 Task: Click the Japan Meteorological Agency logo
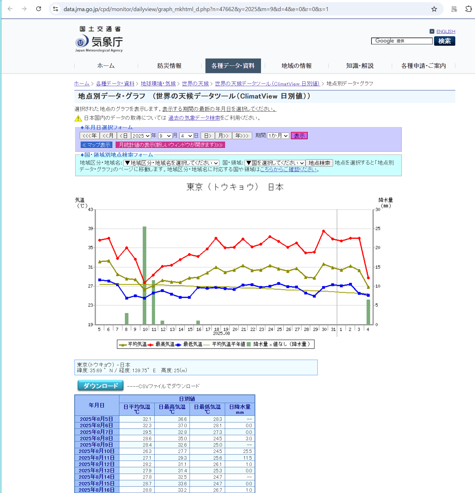tap(99, 39)
